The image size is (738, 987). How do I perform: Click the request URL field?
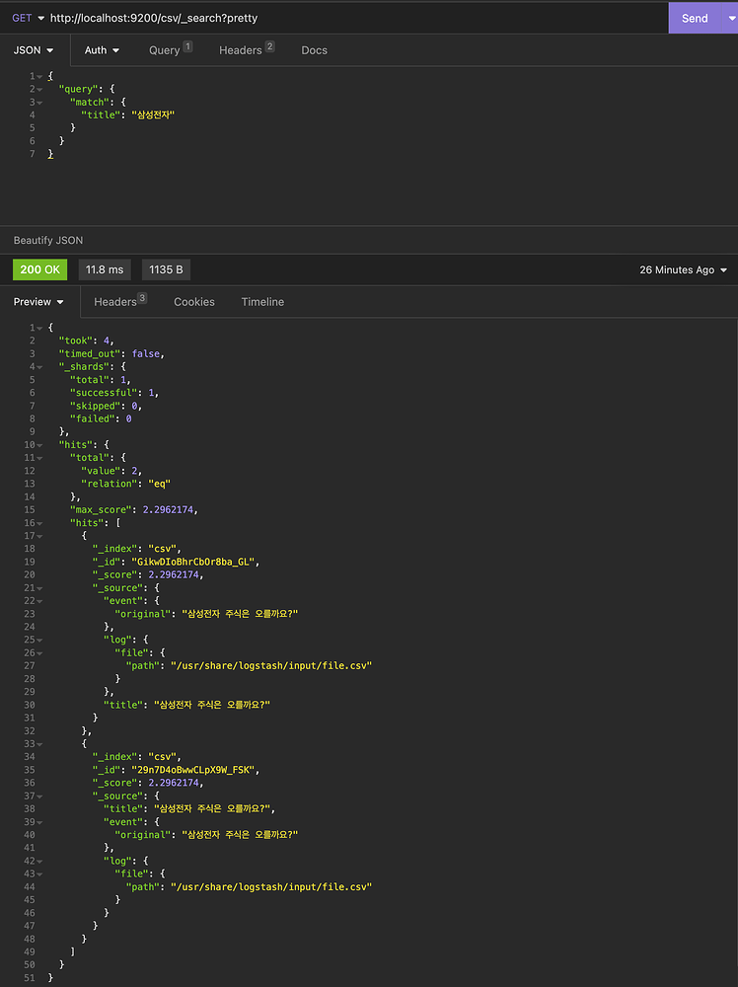click(355, 18)
